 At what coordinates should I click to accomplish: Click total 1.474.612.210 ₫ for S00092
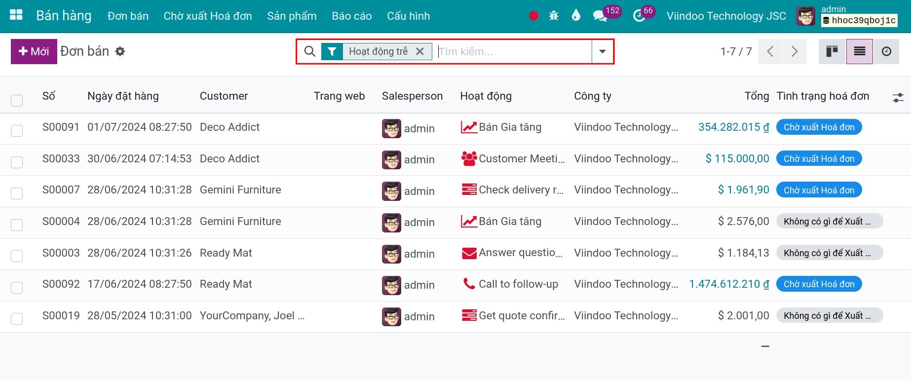coord(729,284)
